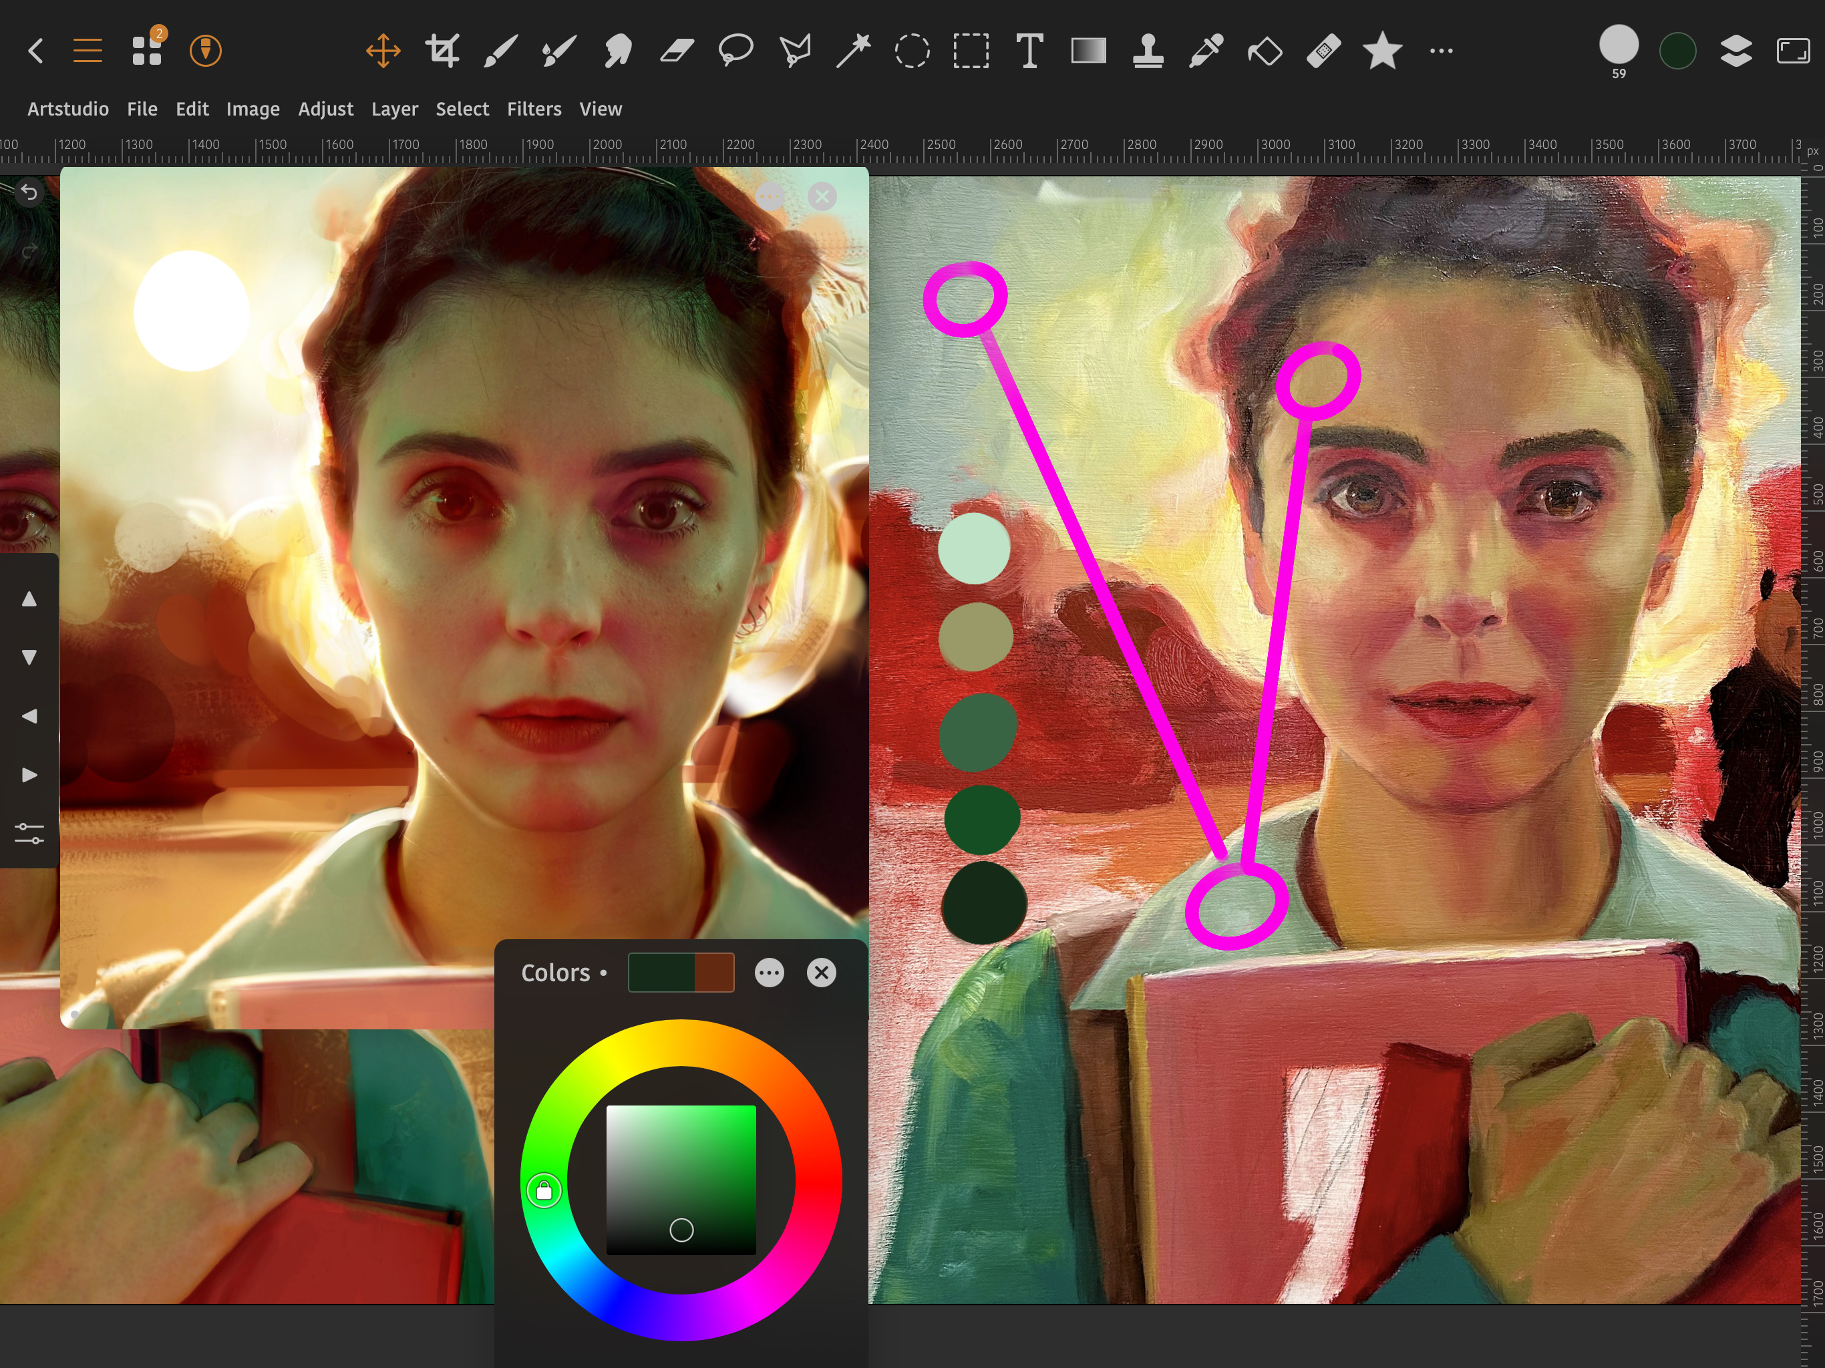Image resolution: width=1825 pixels, height=1368 pixels.
Task: Select the Gradient tool
Action: click(1088, 51)
